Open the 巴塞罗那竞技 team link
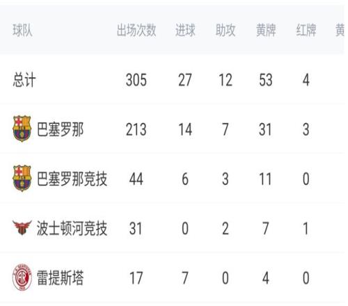Viewport: 348px width, 306px height. point(72,179)
